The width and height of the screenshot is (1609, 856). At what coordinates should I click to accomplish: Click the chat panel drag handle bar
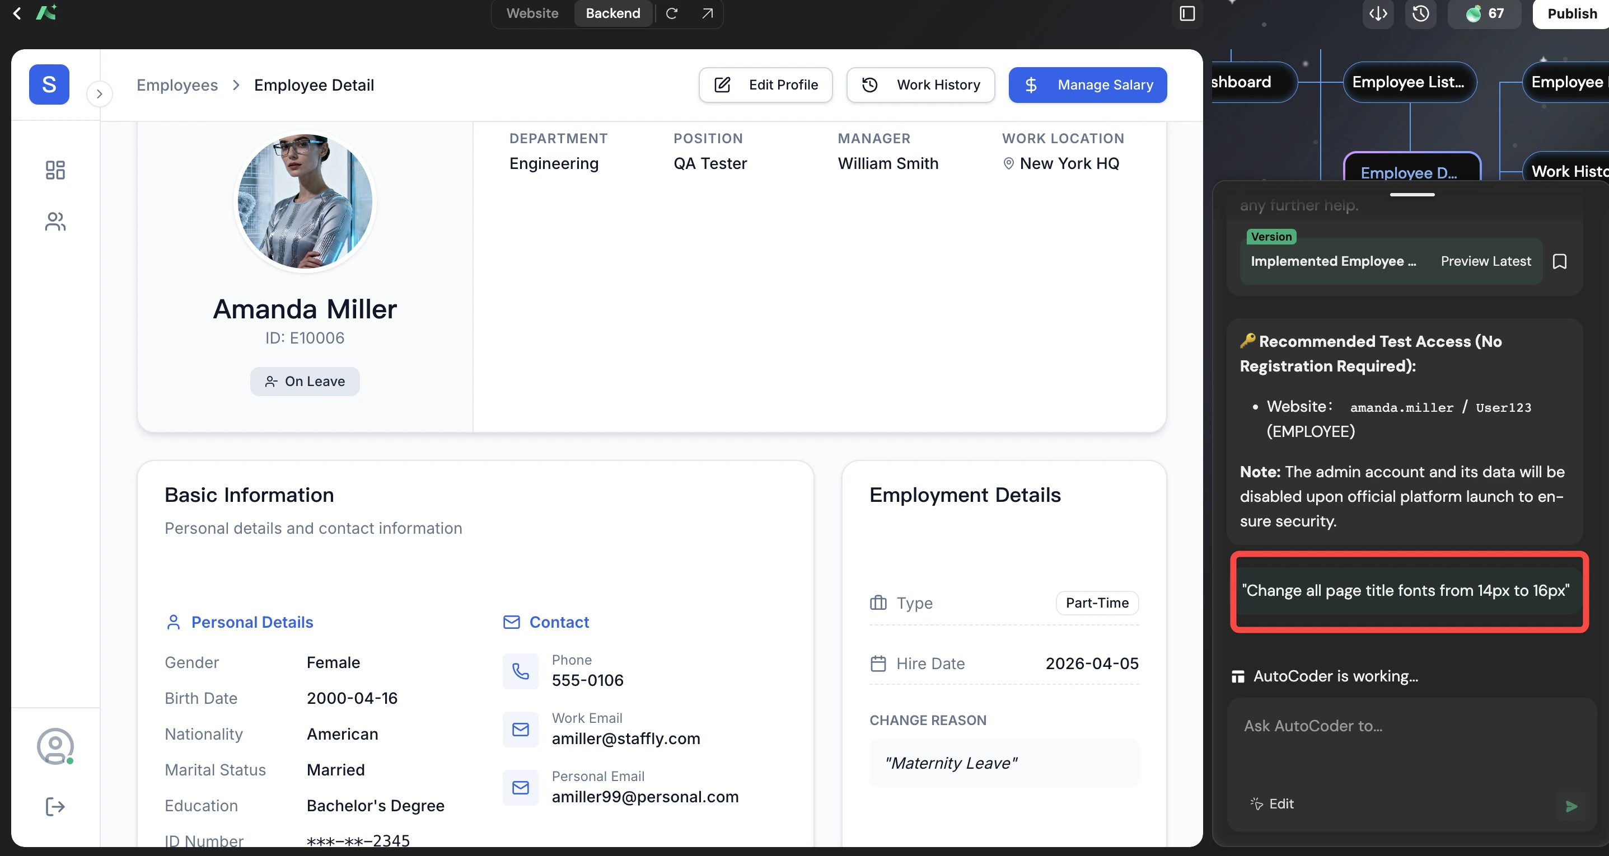pyautogui.click(x=1412, y=194)
